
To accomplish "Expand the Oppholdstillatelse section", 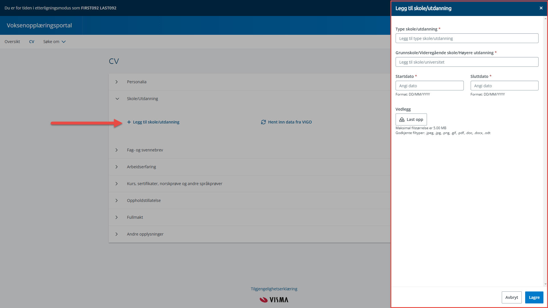I will 117,200.
